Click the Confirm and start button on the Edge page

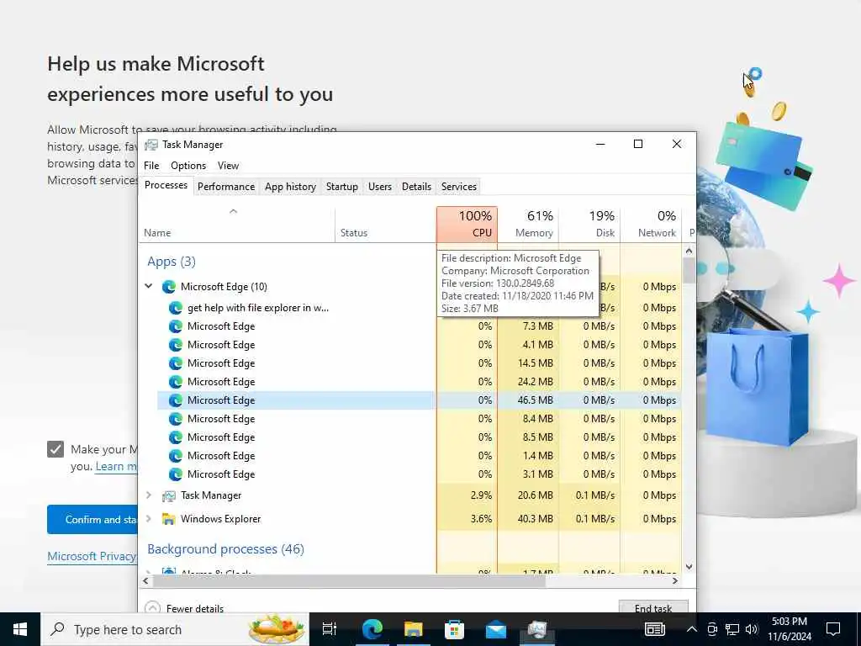[92, 520]
